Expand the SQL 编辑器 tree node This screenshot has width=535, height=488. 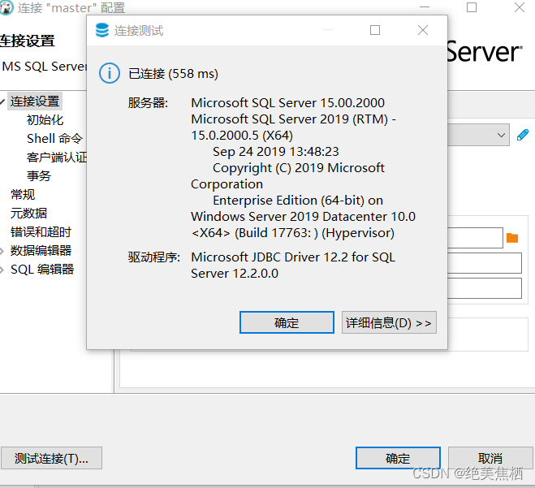[x=3, y=270]
